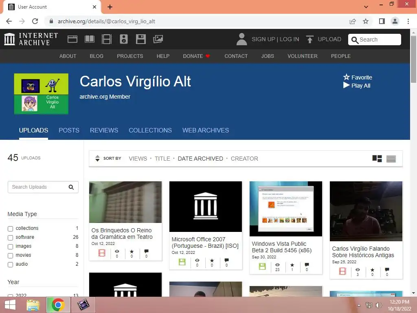417x313 pixels.
Task: Open Chrome three-dot menu
Action: point(408,21)
